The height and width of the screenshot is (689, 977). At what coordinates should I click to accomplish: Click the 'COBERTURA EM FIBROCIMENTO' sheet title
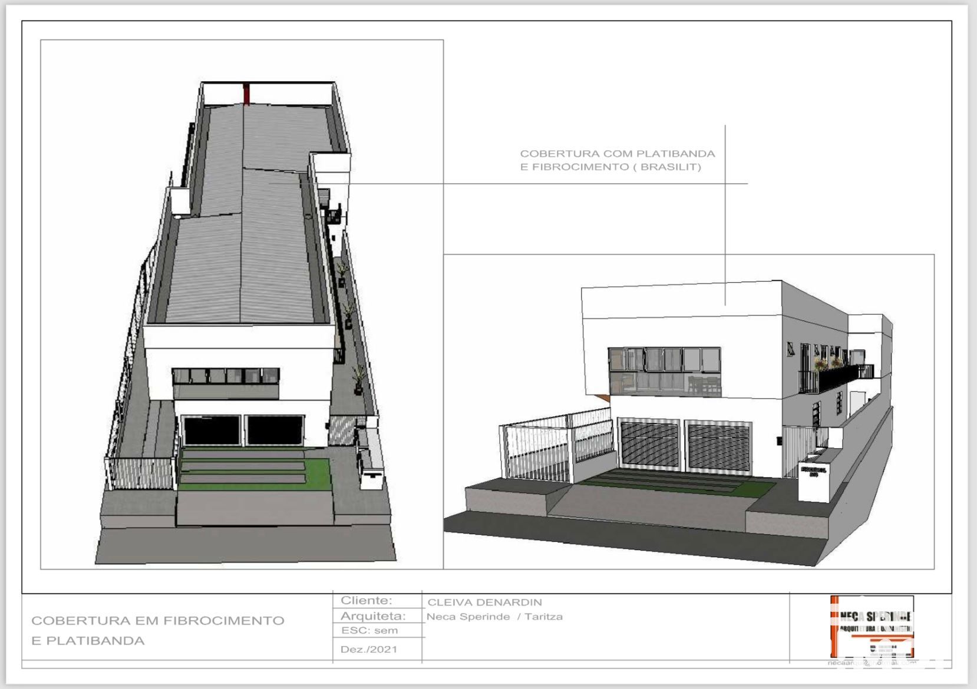(x=157, y=621)
